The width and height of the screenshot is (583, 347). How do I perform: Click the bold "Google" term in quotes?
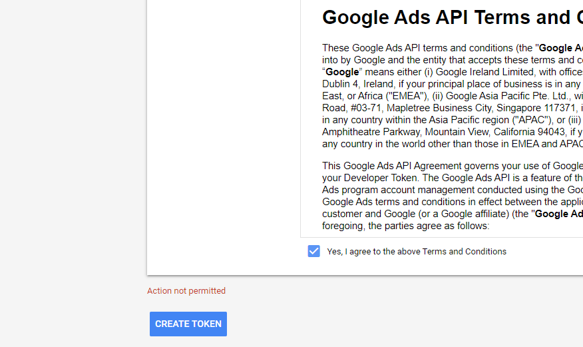341,72
